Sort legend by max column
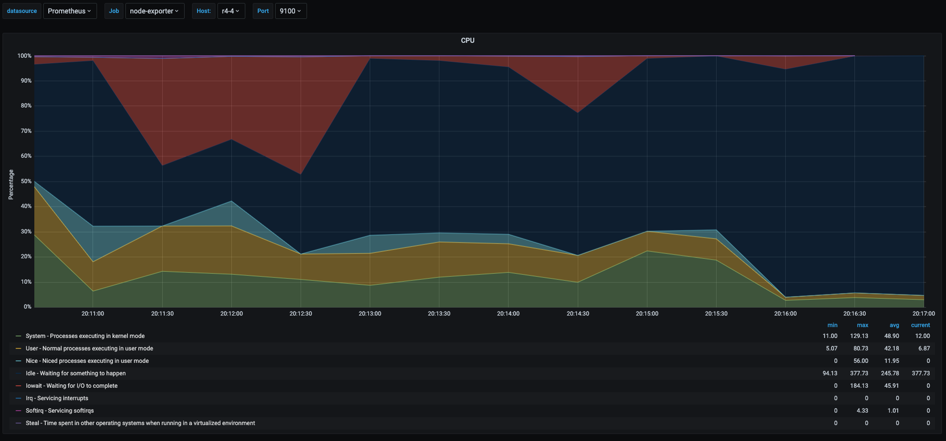This screenshot has height=441, width=946. [x=862, y=325]
